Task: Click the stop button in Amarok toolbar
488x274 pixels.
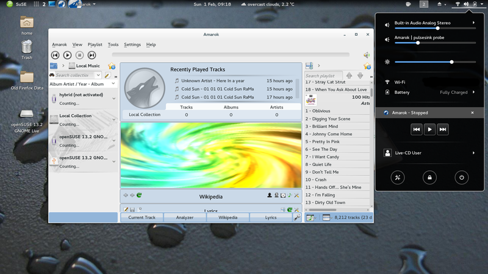Action: 79,55
